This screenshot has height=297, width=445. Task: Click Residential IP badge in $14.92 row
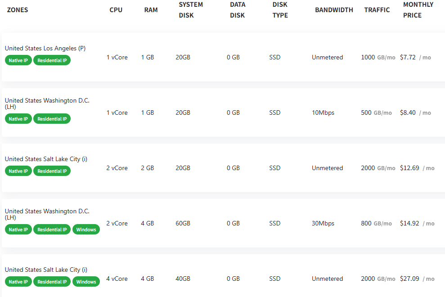tap(52, 229)
